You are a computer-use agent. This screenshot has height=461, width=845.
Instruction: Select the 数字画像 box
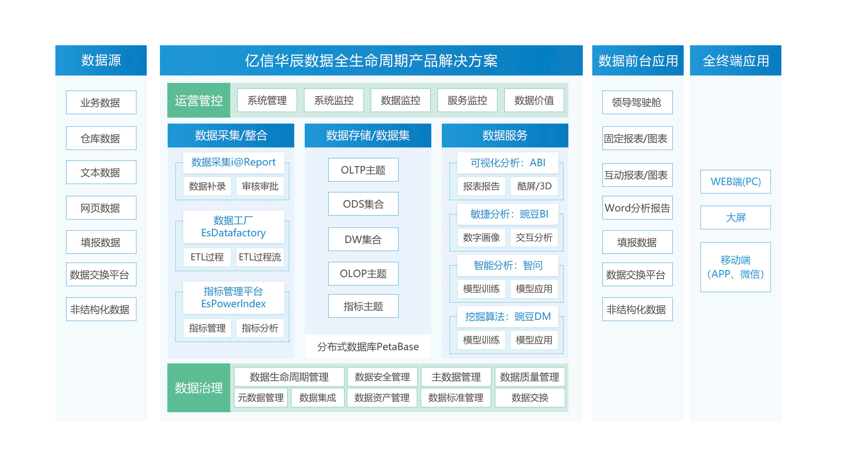(482, 238)
